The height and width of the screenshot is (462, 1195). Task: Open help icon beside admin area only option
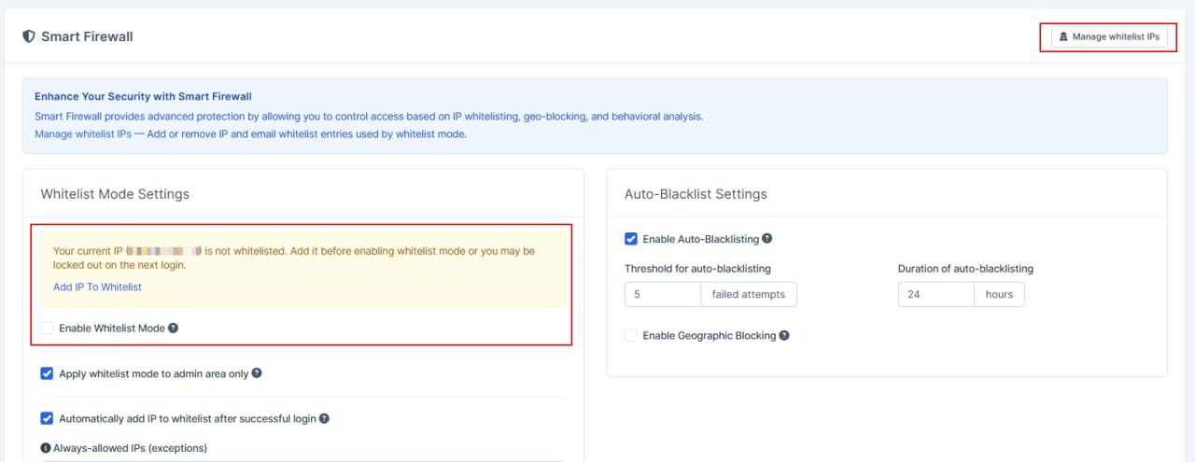coord(257,373)
